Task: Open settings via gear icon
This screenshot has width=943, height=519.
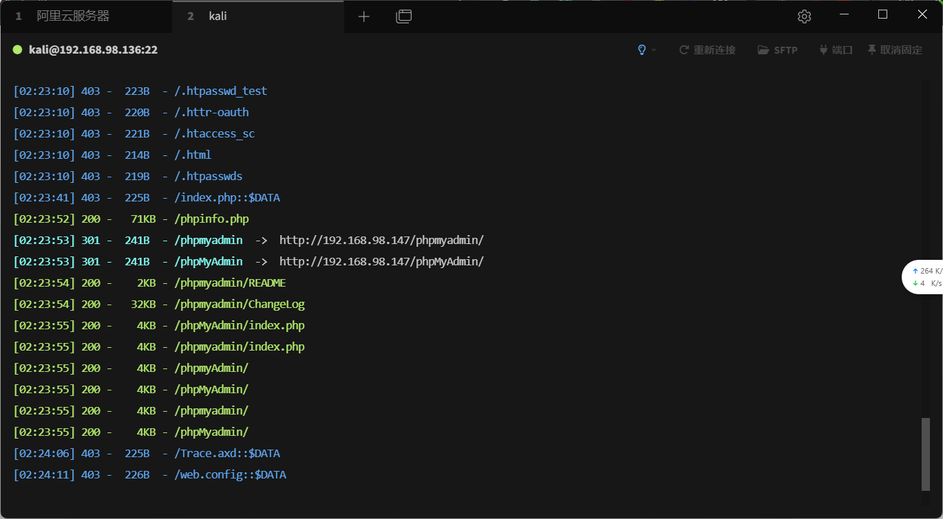Action: pyautogui.click(x=804, y=16)
